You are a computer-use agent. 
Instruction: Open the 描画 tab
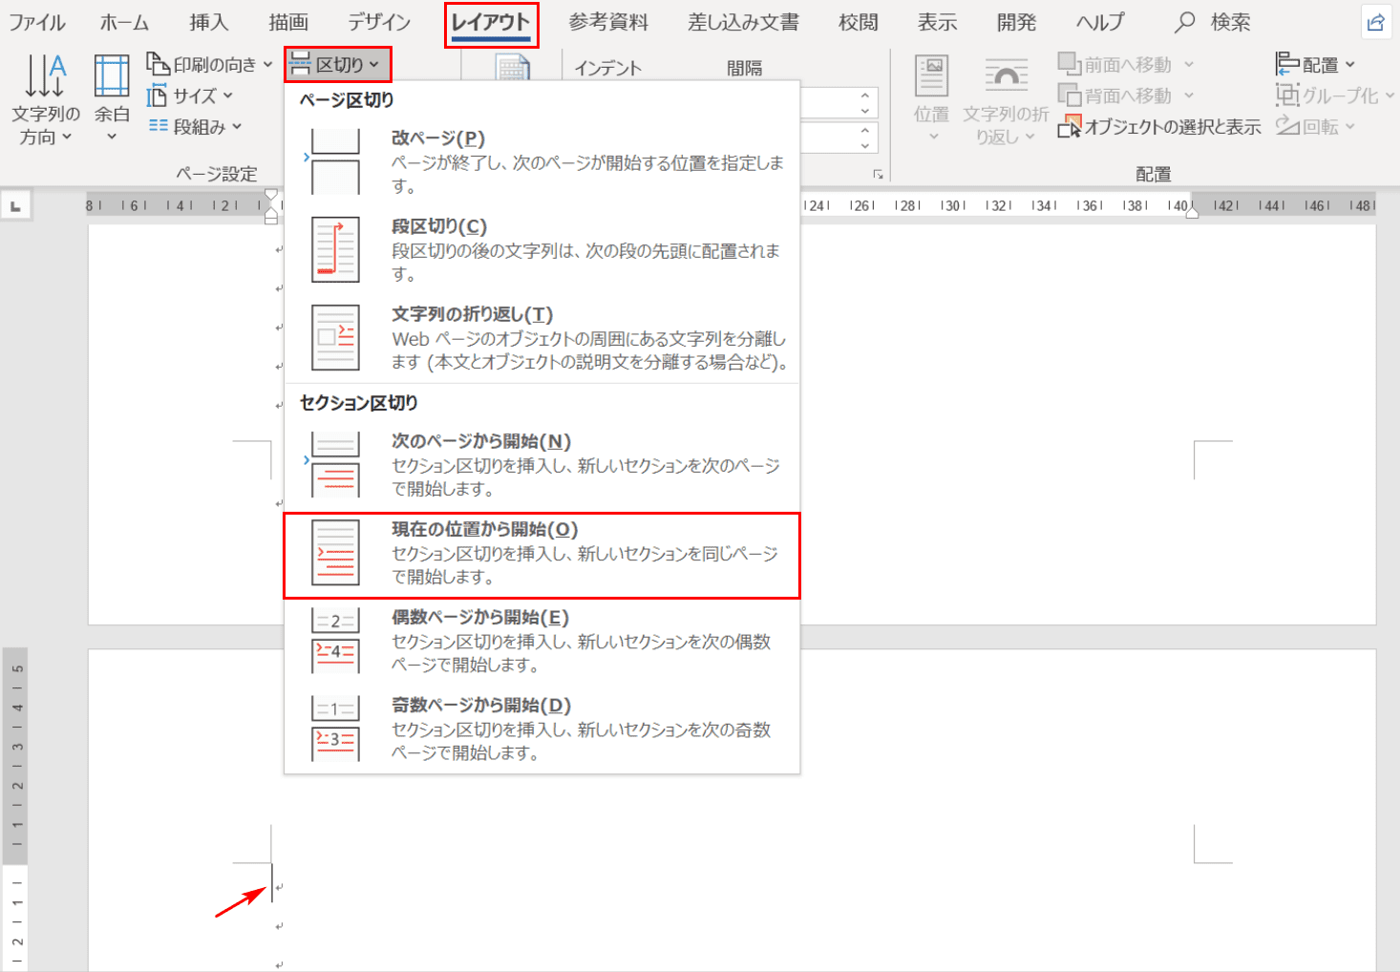[288, 22]
